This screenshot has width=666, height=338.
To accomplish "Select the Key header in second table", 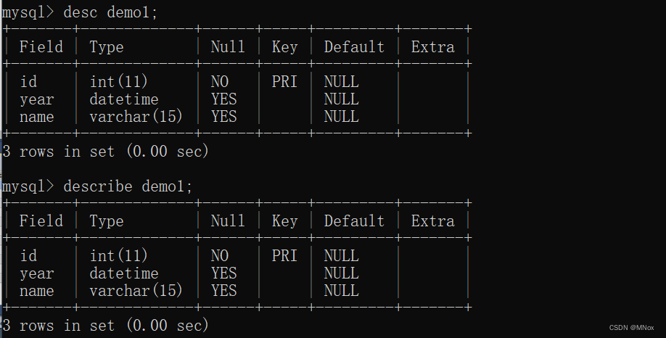I will tap(284, 221).
